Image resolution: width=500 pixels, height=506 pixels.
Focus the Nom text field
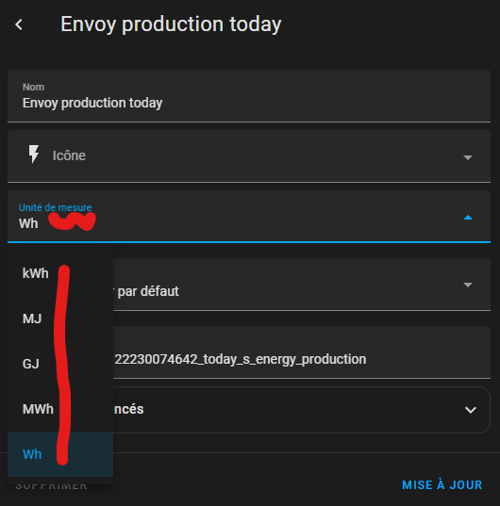[249, 96]
